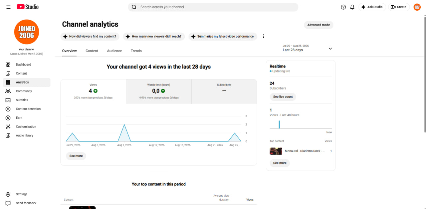Click Send feedback link
This screenshot has width=426, height=209.
pos(27,203)
